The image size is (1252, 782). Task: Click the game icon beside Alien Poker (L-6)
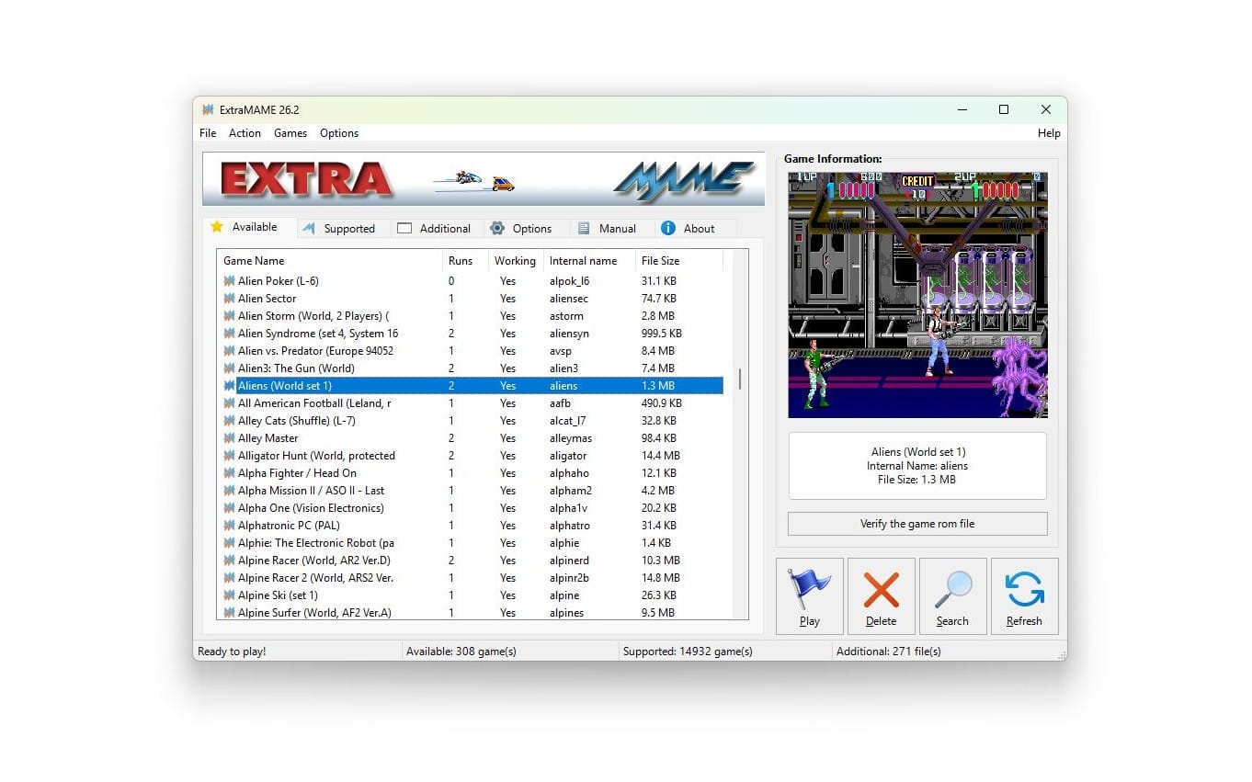pyautogui.click(x=230, y=281)
